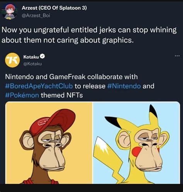This screenshot has width=183, height=192.
Task: Open the Arzest (CEO Of Splatoon 3) display name
Action: pyautogui.click(x=54, y=8)
